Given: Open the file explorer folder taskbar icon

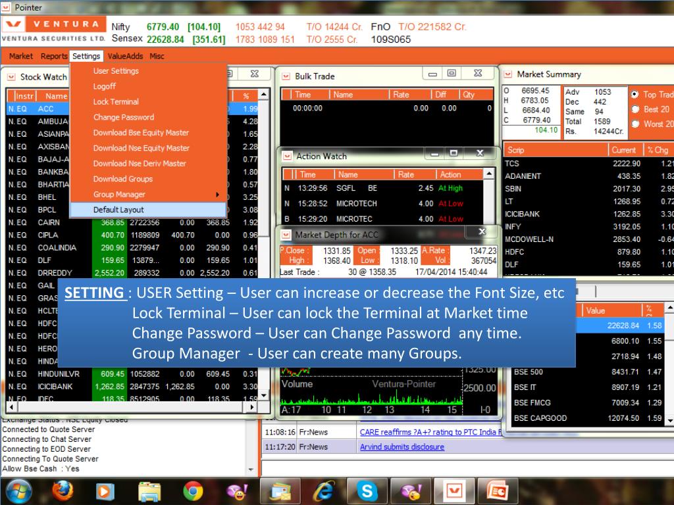Looking at the screenshot, I should tap(149, 492).
